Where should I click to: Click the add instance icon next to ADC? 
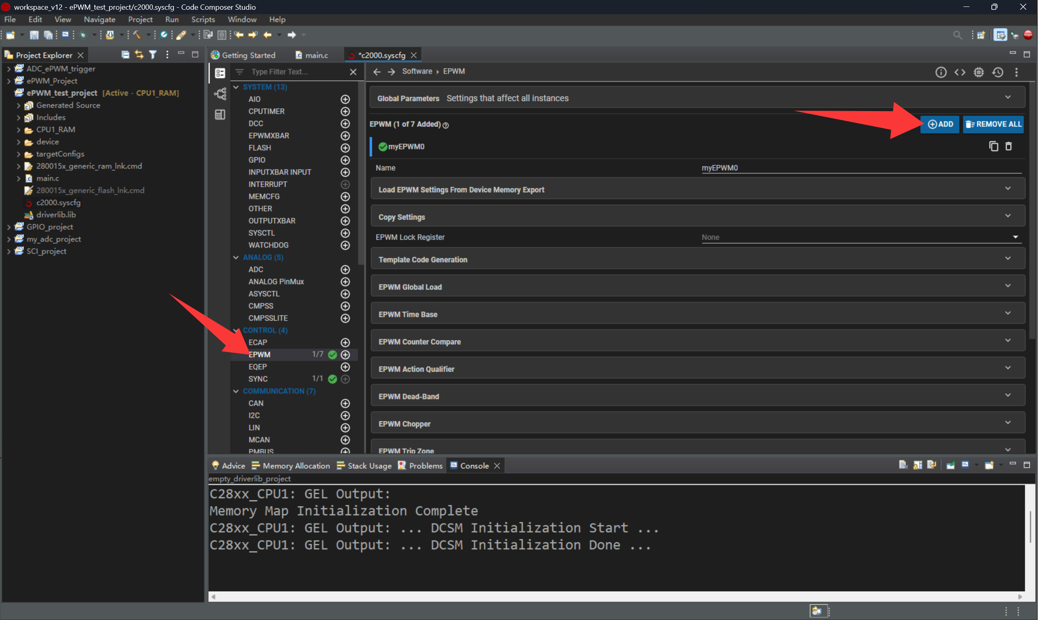point(345,270)
